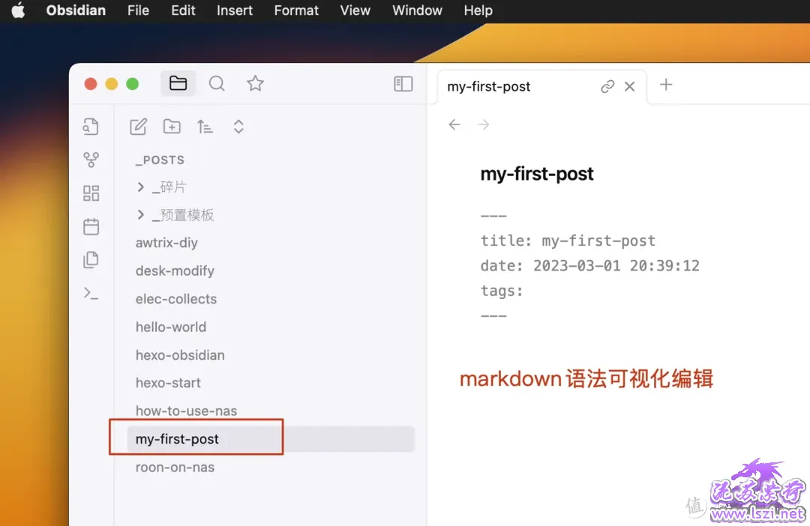Open the File menu
Image resolution: width=810 pixels, height=526 pixels.
click(x=139, y=10)
